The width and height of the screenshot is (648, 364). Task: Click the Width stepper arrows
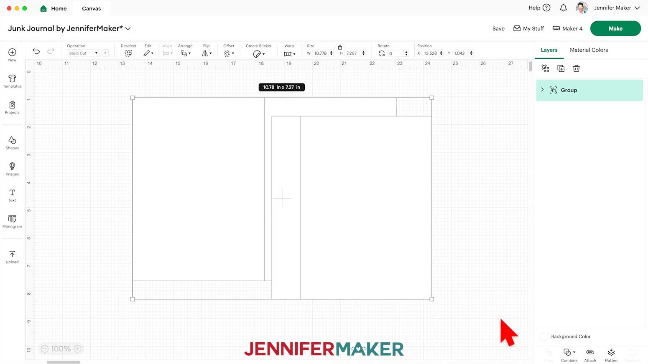(332, 53)
